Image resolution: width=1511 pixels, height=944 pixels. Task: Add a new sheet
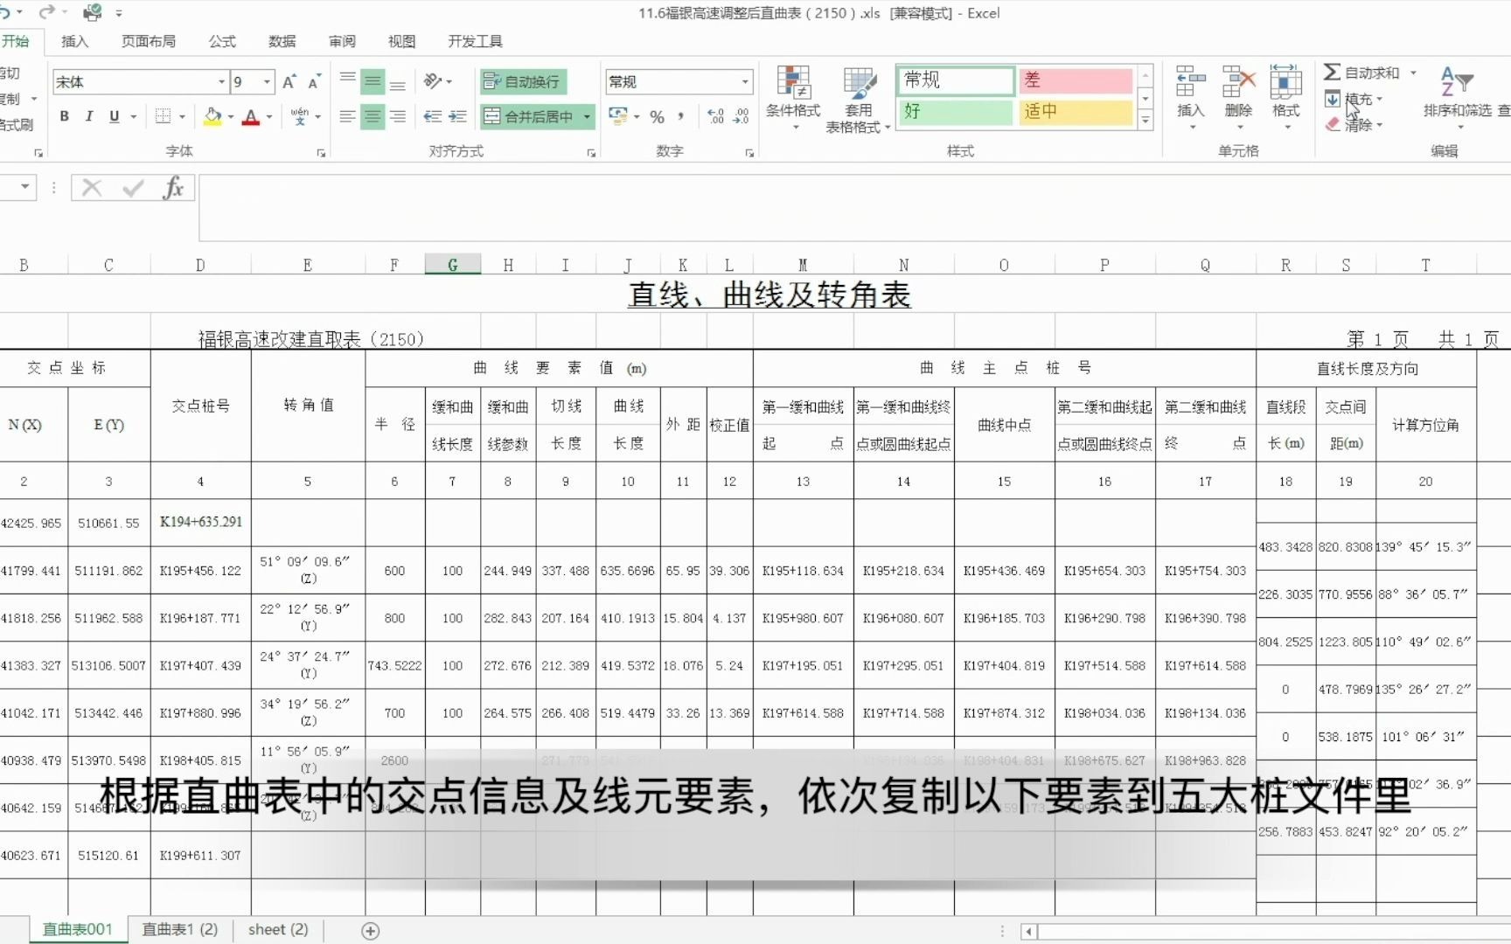pyautogui.click(x=371, y=931)
